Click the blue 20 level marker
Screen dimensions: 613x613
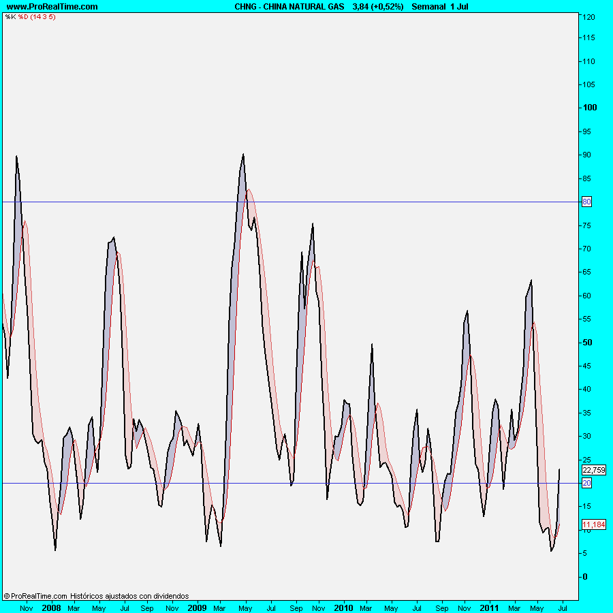tap(586, 483)
